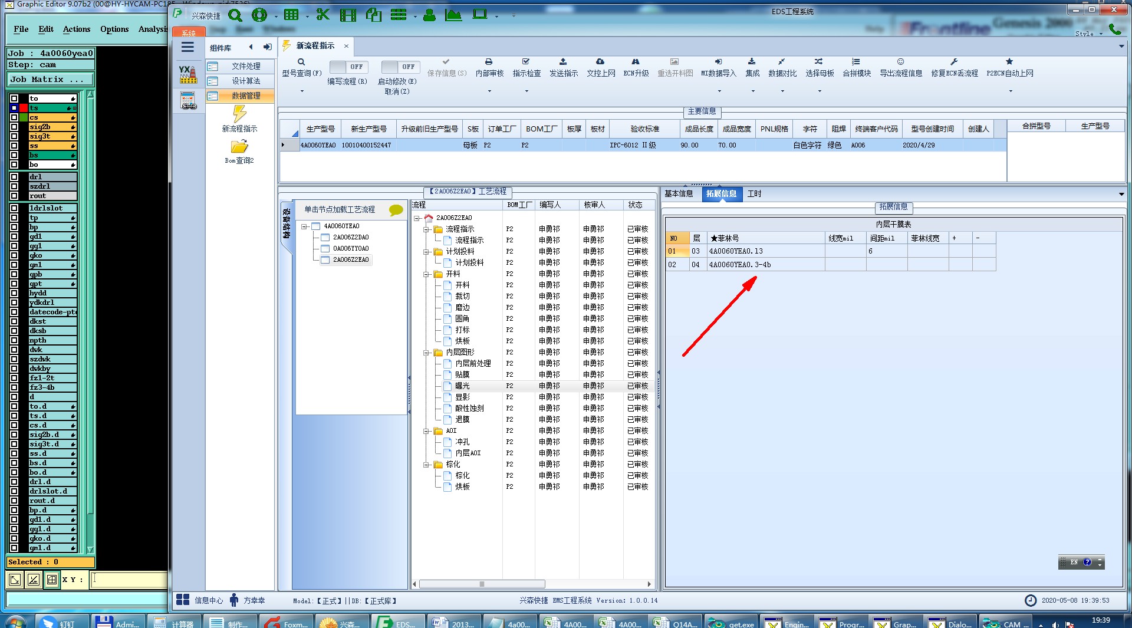The image size is (1132, 628).
Task: Click 指示检查 toolbar item
Action: click(526, 68)
